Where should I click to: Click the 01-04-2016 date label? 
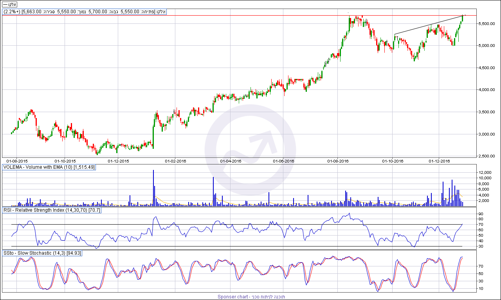click(x=231, y=161)
